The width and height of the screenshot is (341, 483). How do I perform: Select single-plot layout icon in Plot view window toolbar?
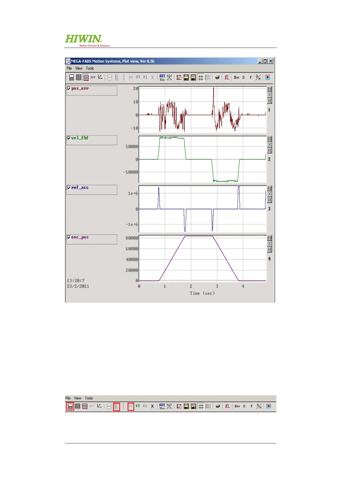[71, 77]
